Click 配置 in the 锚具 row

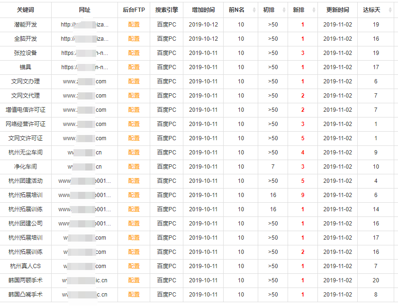(134, 67)
